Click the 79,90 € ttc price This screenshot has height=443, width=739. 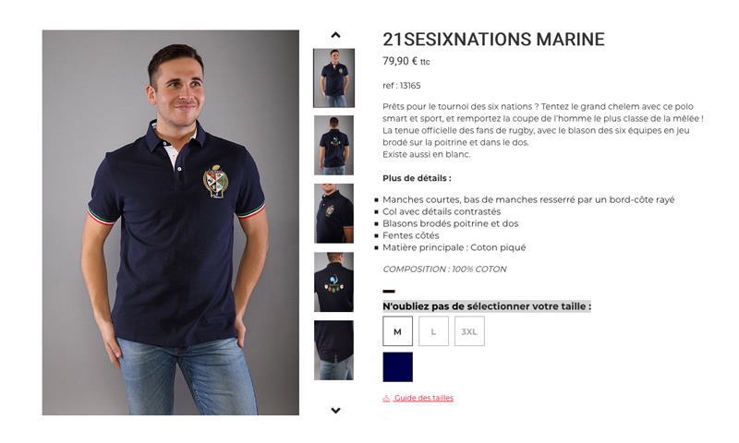point(406,61)
